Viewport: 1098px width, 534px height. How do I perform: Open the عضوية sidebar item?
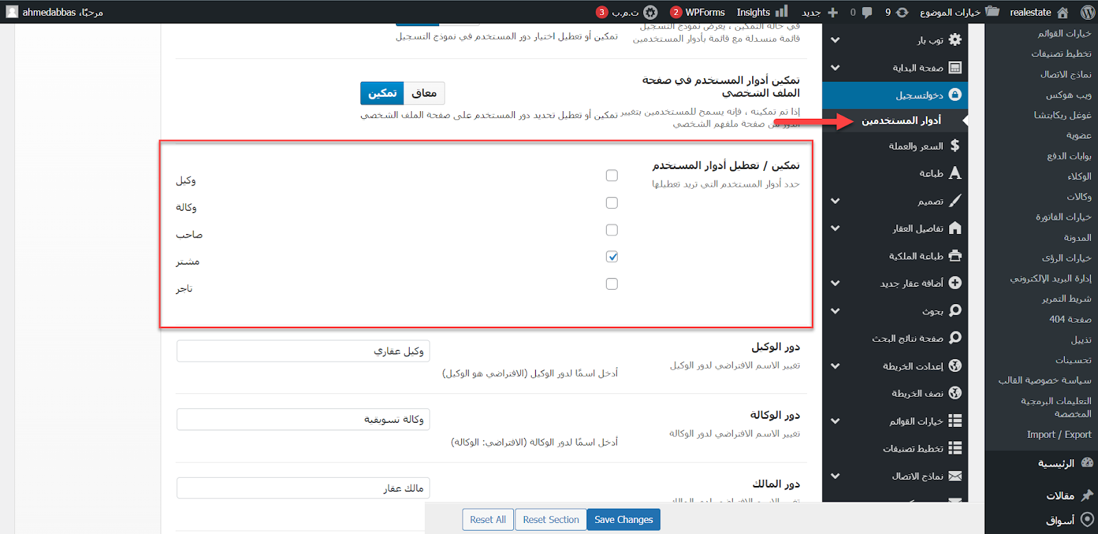tap(1079, 135)
